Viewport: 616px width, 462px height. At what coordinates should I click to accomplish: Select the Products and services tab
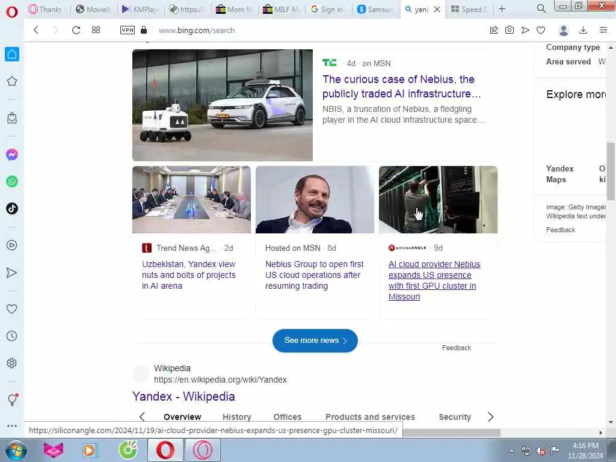[x=370, y=417]
